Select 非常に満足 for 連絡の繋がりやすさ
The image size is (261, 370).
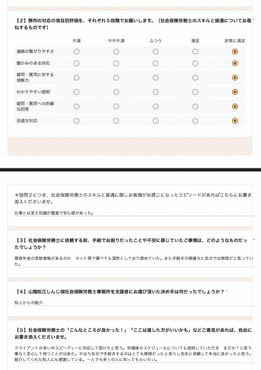tap(235, 52)
